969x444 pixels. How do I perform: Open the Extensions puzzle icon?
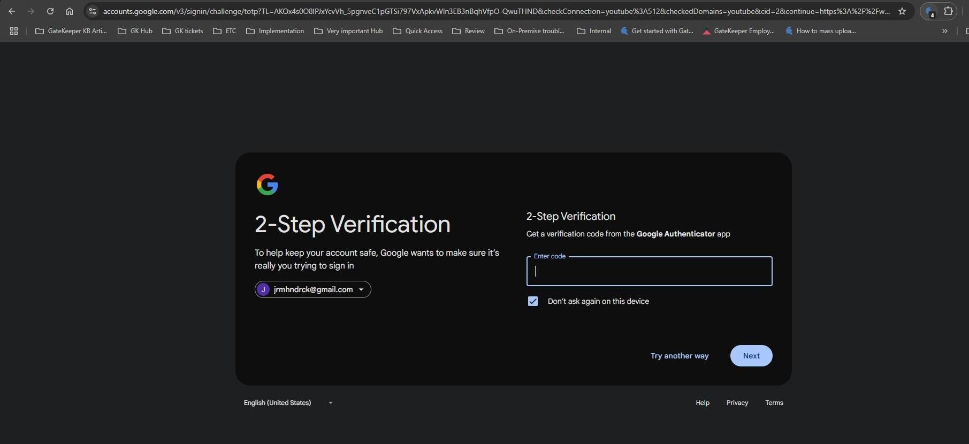(x=949, y=11)
